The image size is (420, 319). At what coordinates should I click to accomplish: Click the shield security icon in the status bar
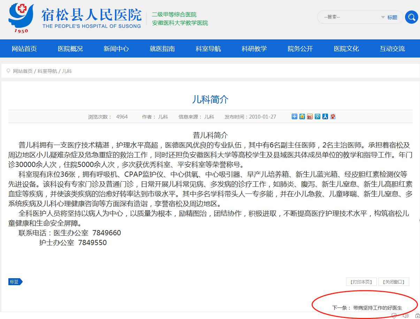click(394, 316)
